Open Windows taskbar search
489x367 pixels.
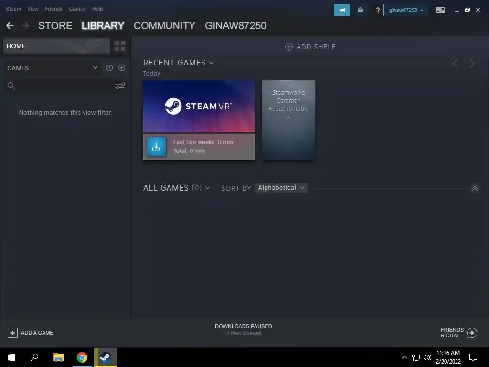tap(34, 357)
